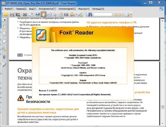The image size is (166, 127).
Task: Open the Инструменты(T) menu
Action: pyautogui.click(x=47, y=9)
